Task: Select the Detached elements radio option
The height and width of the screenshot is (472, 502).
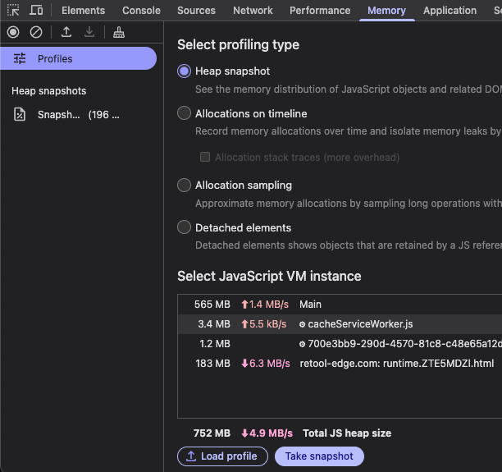Action: 185,228
